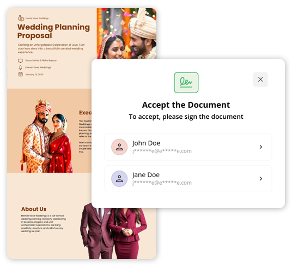Click John Doe's masked email address
Viewport: 292px width, 267px height.
162,151
